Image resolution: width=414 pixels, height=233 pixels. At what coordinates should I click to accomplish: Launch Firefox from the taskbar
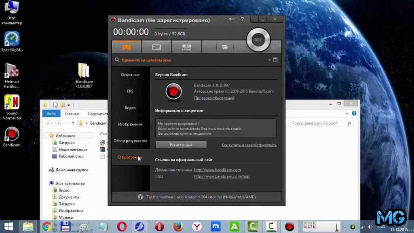pos(178,227)
